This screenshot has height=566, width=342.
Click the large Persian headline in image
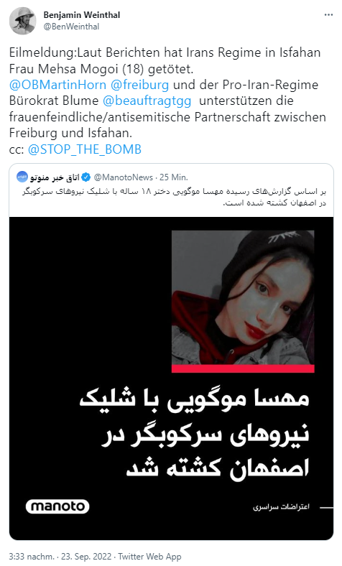tap(194, 434)
